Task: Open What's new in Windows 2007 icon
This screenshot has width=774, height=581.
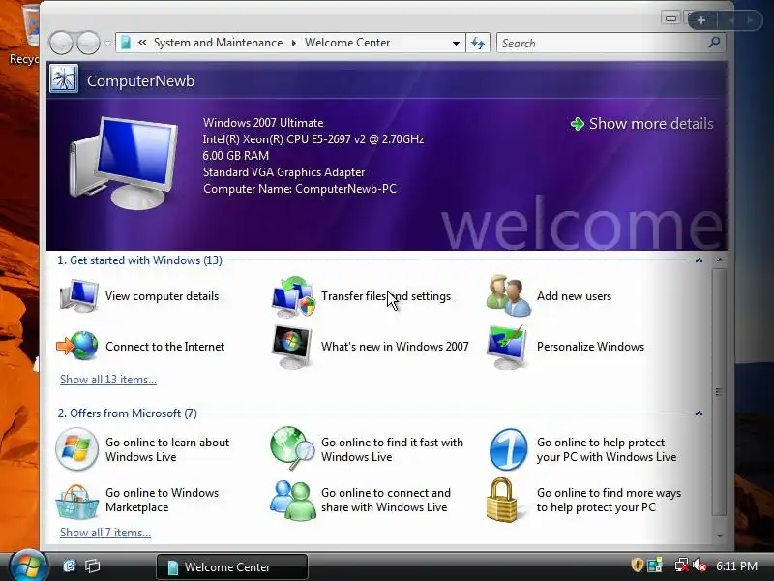Action: (x=292, y=347)
